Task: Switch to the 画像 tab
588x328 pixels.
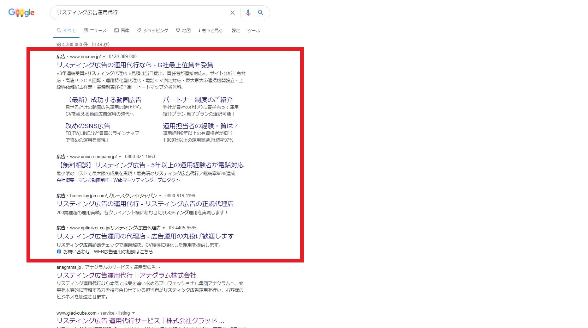Action: point(122,31)
